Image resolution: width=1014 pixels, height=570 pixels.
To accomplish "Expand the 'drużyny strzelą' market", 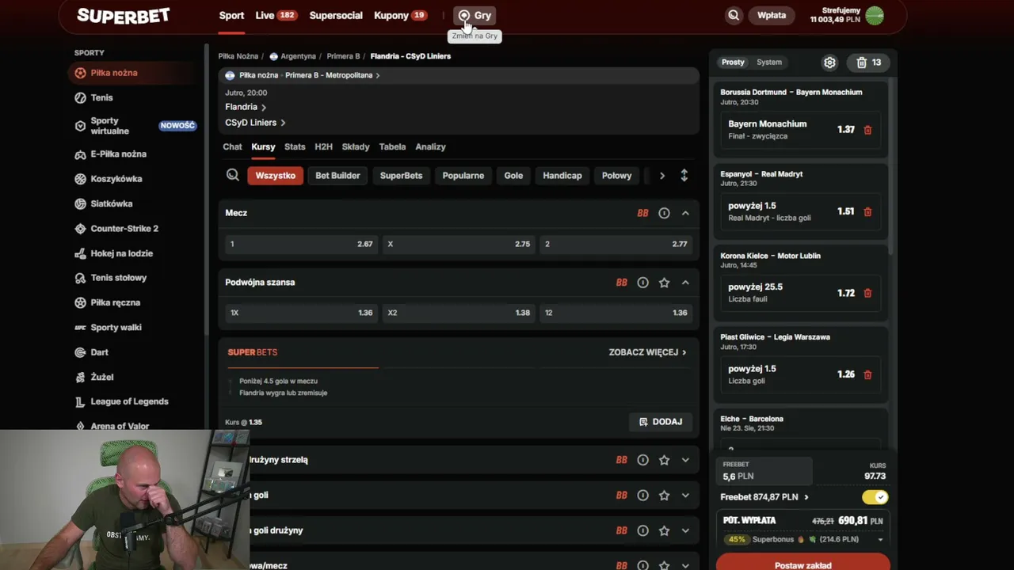I will coord(685,460).
